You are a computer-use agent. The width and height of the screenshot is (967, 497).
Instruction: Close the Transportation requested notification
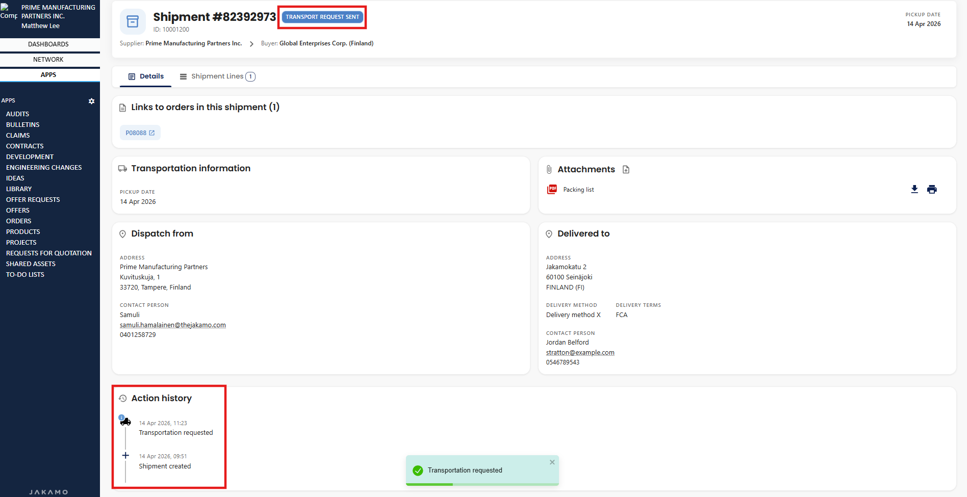tap(552, 462)
